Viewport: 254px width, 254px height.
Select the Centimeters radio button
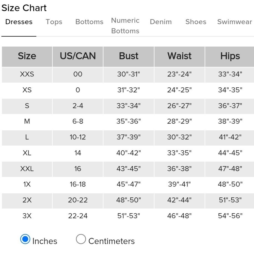[x=81, y=239]
